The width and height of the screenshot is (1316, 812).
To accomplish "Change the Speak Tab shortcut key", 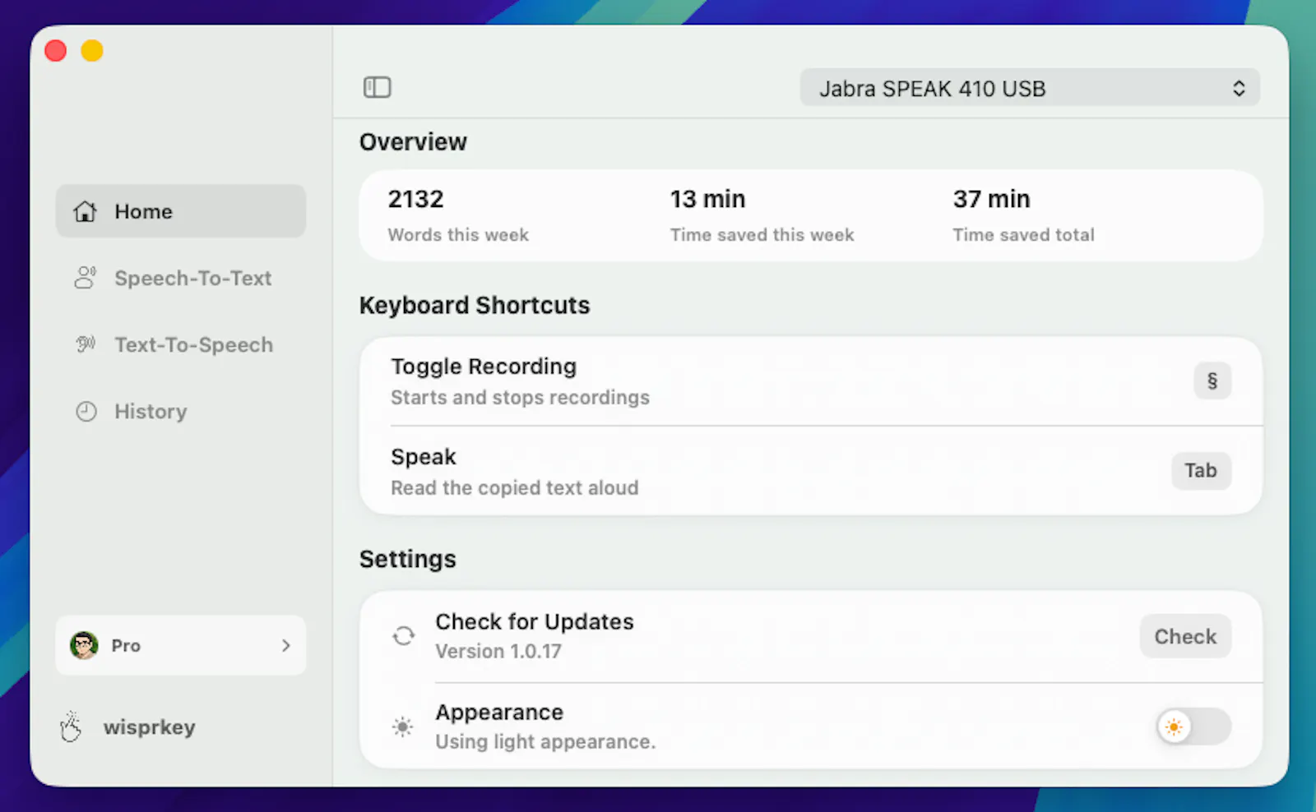I will [1201, 470].
